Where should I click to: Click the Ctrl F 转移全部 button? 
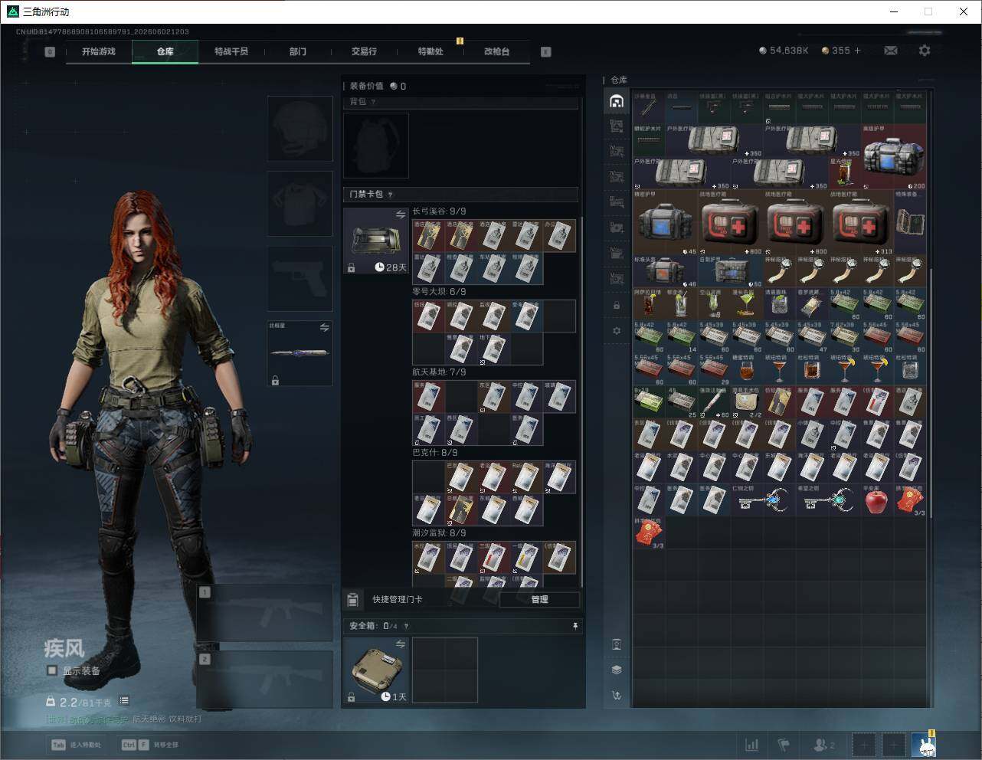pyautogui.click(x=150, y=745)
